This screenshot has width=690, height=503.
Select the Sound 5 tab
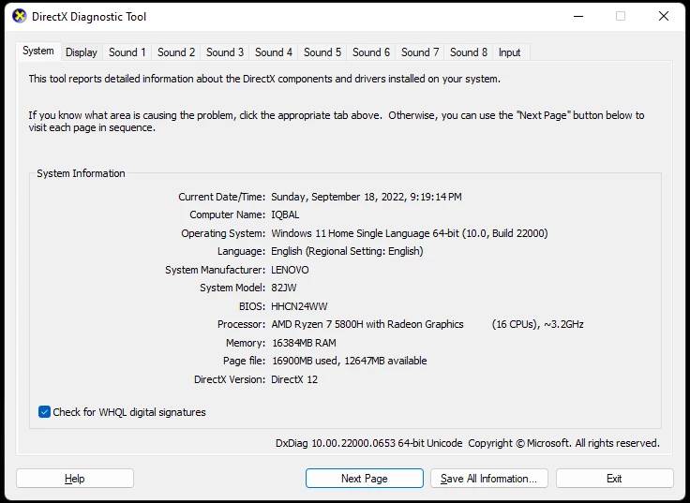[x=322, y=52]
